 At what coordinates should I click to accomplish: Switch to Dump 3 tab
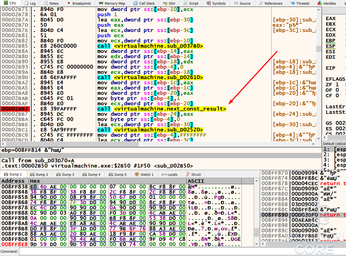[65, 174]
